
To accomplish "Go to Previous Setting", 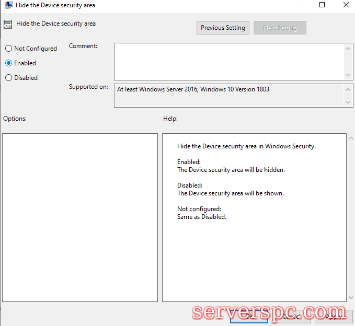I will coord(223,28).
